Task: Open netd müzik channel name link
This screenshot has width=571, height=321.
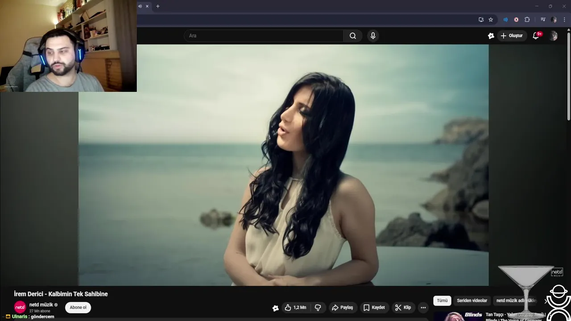Action: coord(41,305)
